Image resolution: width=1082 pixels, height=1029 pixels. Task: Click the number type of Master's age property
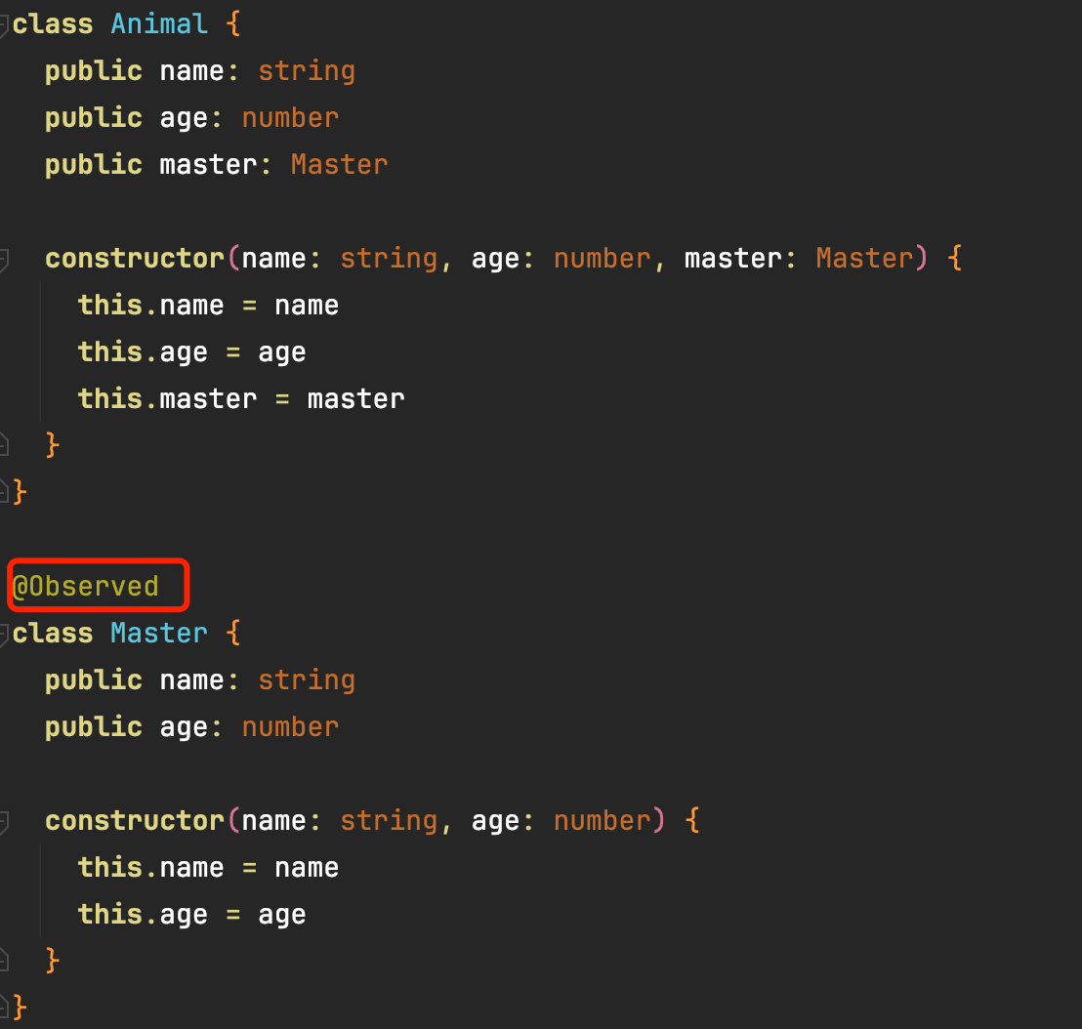pos(290,727)
